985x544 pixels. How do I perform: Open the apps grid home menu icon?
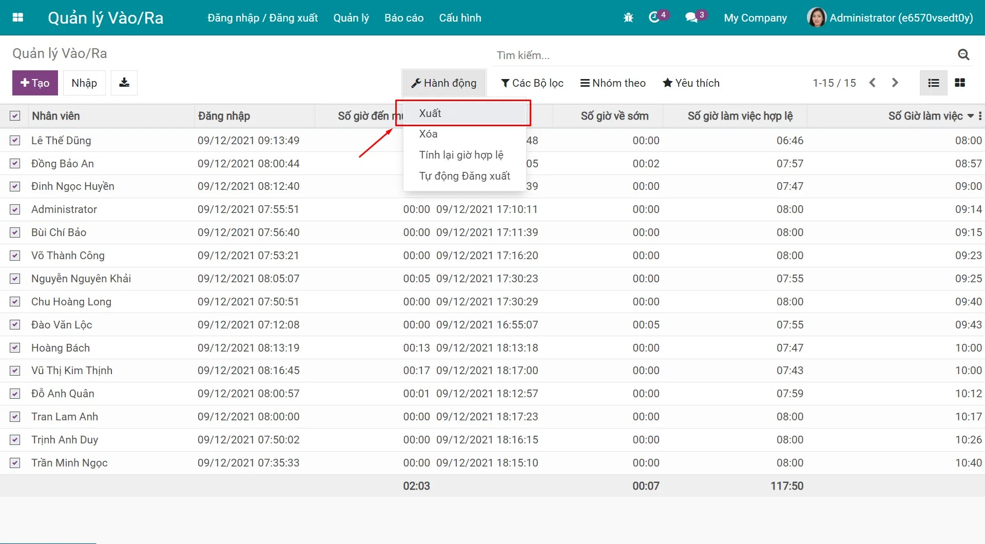tap(18, 17)
